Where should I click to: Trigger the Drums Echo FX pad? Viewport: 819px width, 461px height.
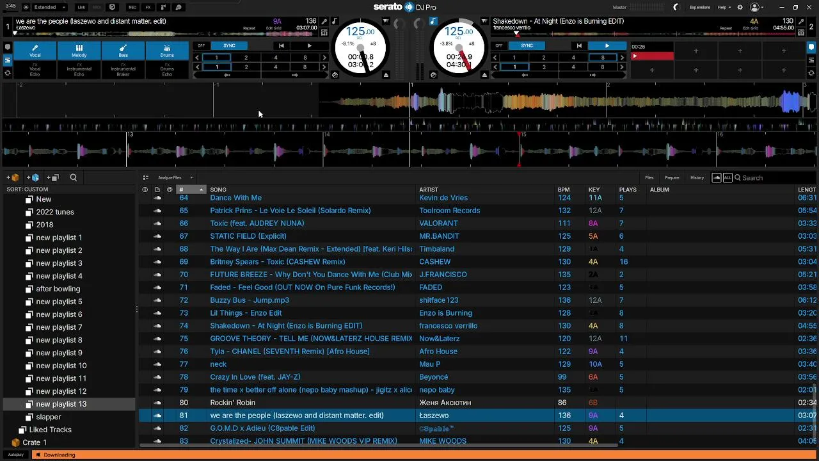[x=167, y=70]
